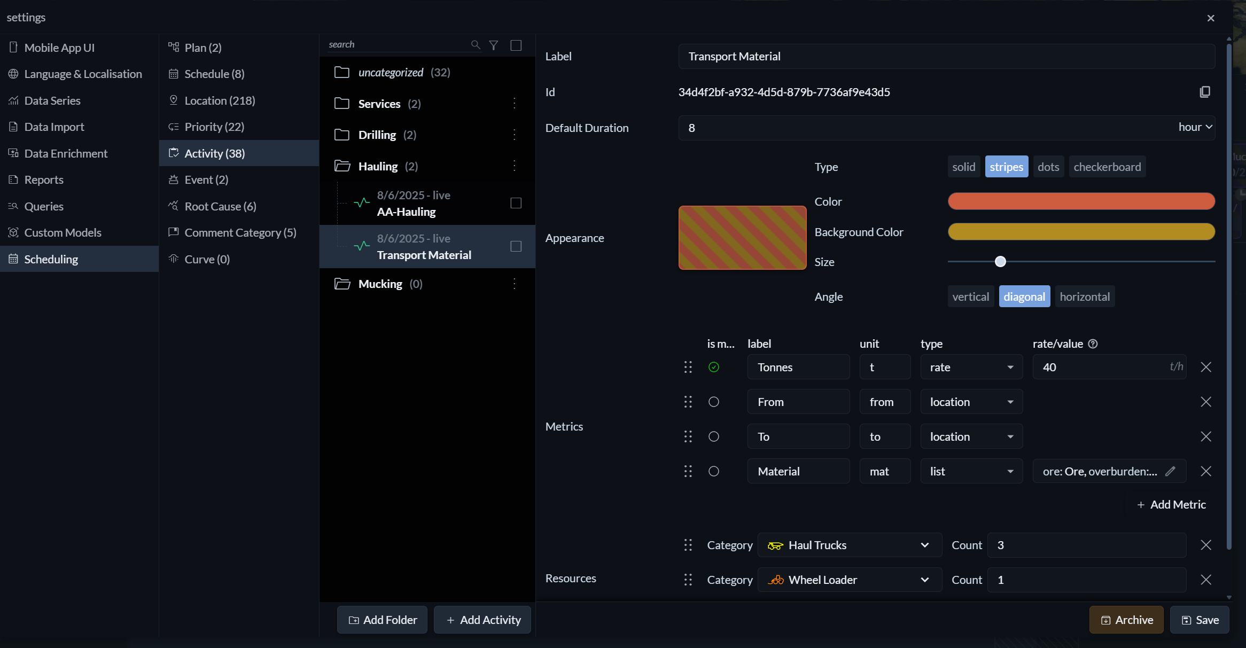Choose the solid appearance type
This screenshot has width=1246, height=648.
point(964,167)
